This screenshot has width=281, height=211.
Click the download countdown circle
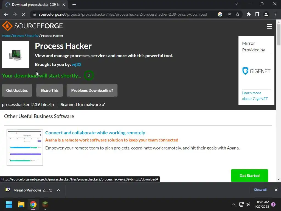point(89,75)
